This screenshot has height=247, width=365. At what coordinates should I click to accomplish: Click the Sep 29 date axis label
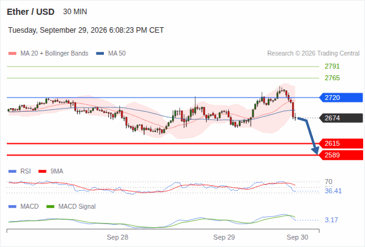click(224, 237)
